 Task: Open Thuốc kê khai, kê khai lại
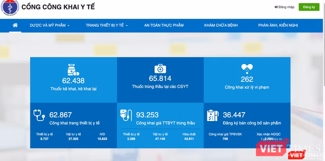(x=73, y=89)
